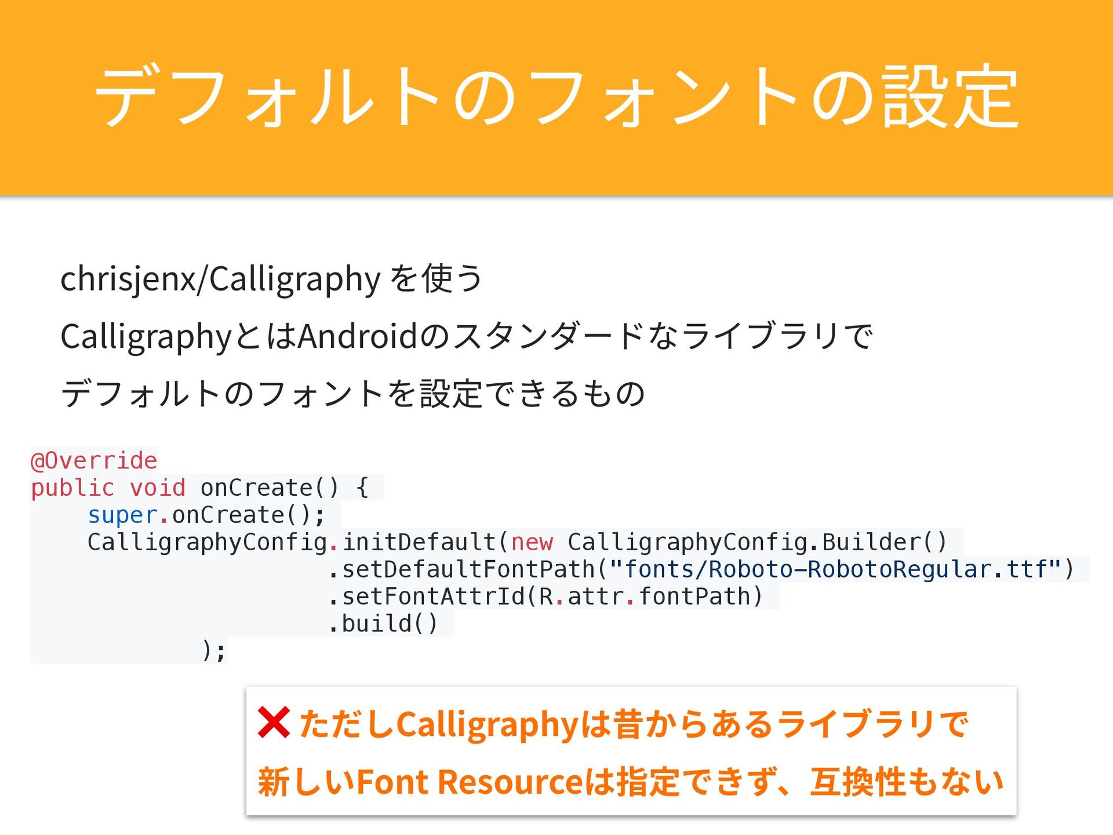Click the line starting 'CalligraphyとはAndroidの'
The image size is (1113, 835).
466,337
